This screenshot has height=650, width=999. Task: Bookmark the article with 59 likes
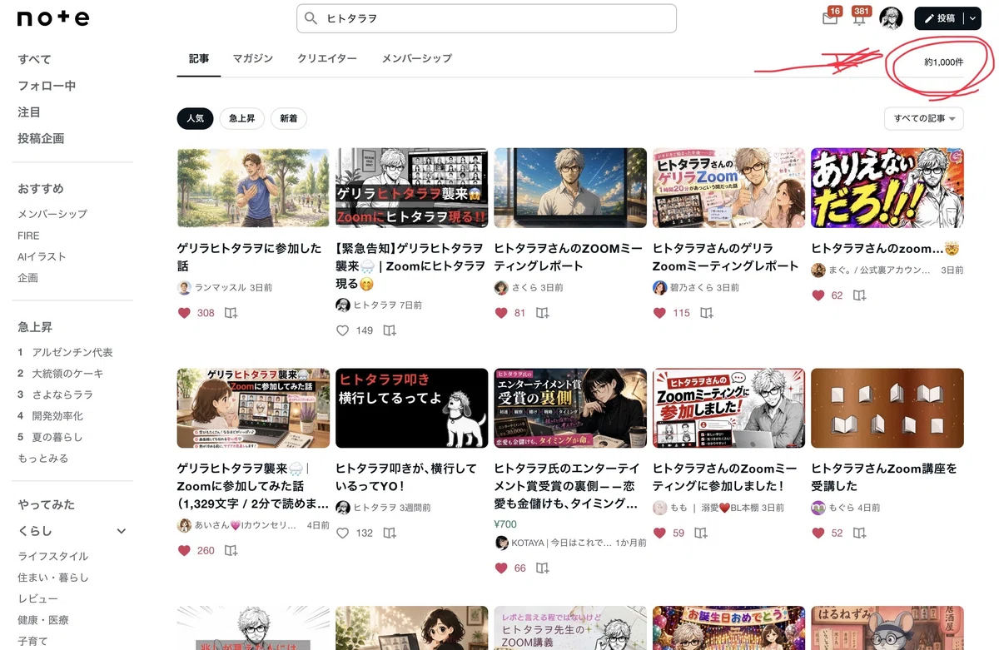point(701,533)
